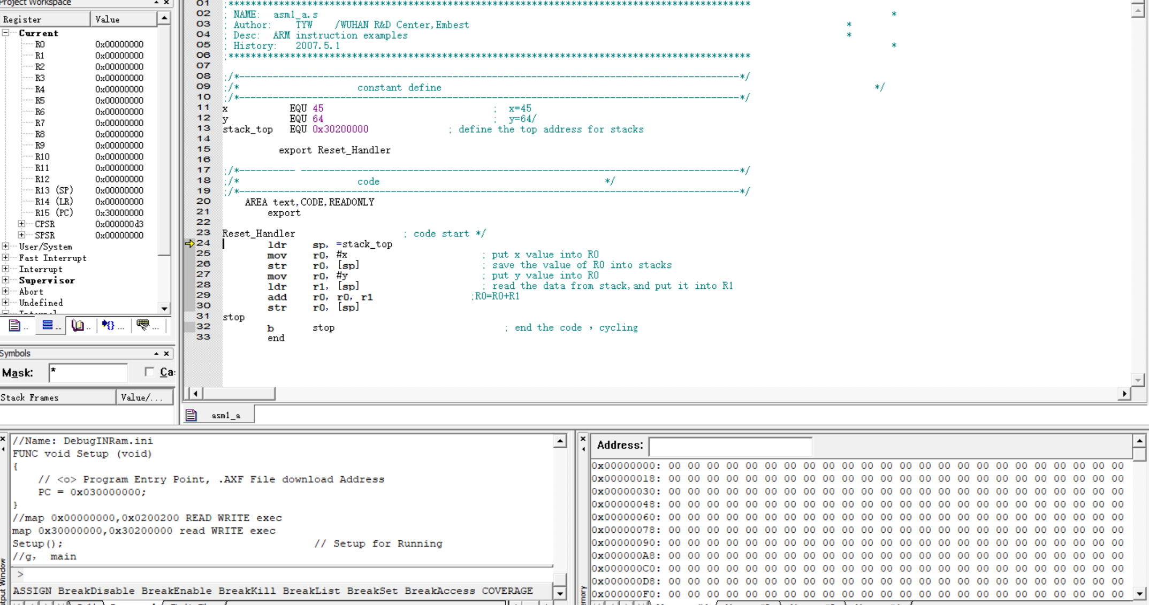Click memory window scrollbar up arrow
This screenshot has height=605, width=1149.
tap(1139, 441)
